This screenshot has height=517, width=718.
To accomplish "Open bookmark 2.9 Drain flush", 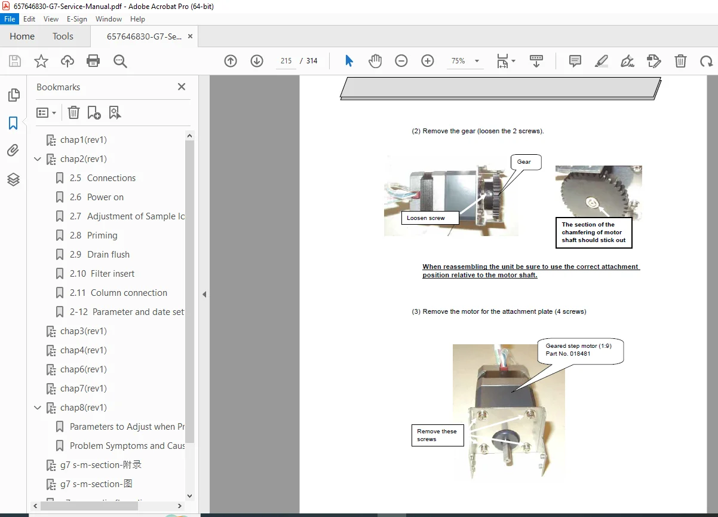I will coord(100,255).
